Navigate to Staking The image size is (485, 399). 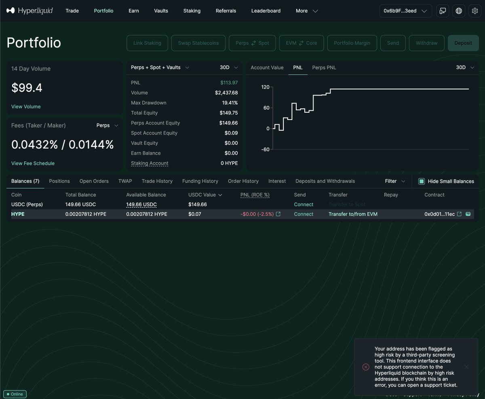tap(192, 11)
